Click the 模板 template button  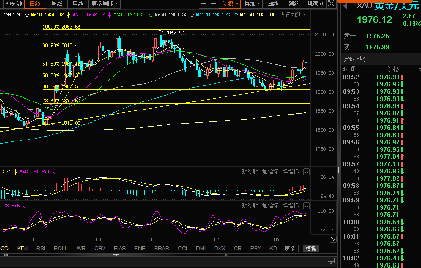click(311, 249)
